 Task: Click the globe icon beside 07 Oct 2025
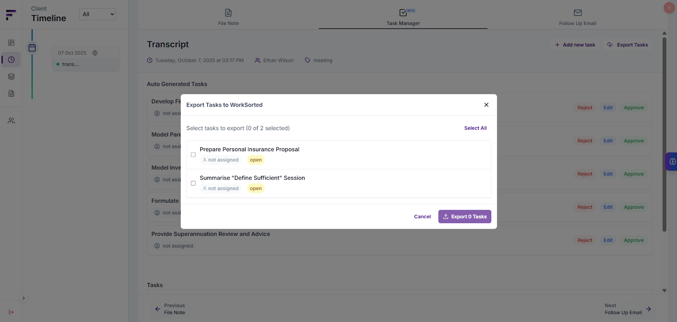(x=95, y=53)
